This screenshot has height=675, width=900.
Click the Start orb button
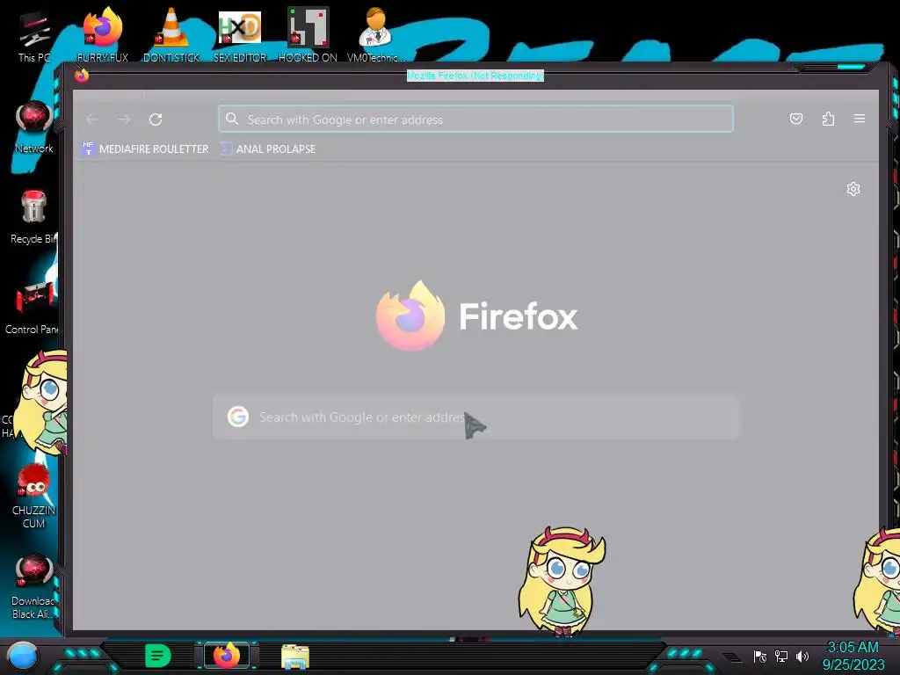coord(22,657)
